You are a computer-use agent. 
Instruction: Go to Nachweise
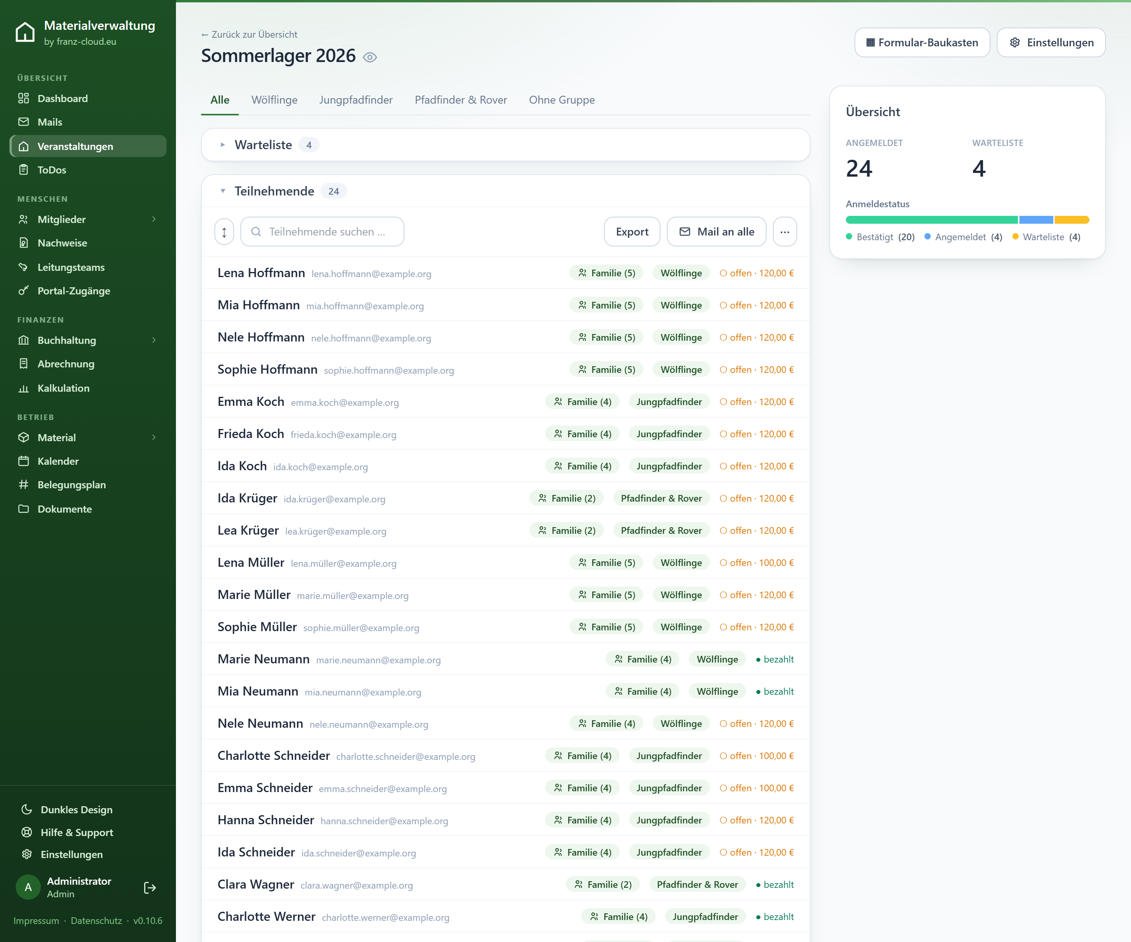tap(88, 243)
